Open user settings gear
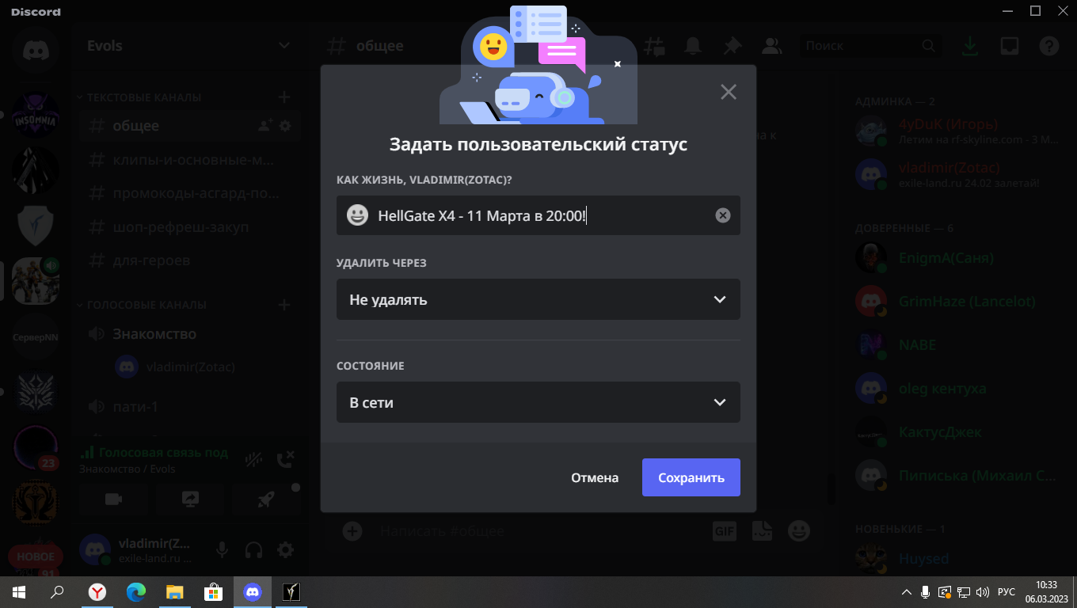Image resolution: width=1077 pixels, height=608 pixels. (x=286, y=549)
